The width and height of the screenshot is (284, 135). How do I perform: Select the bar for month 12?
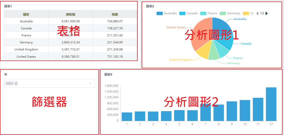click(x=271, y=104)
